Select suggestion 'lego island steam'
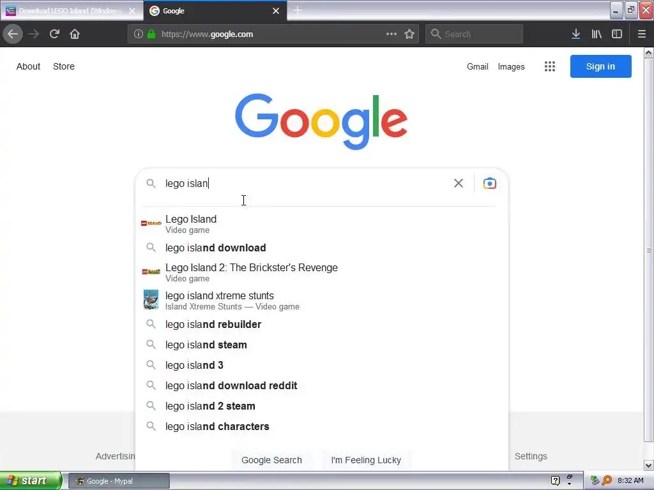This screenshot has width=654, height=490. pyautogui.click(x=322, y=345)
